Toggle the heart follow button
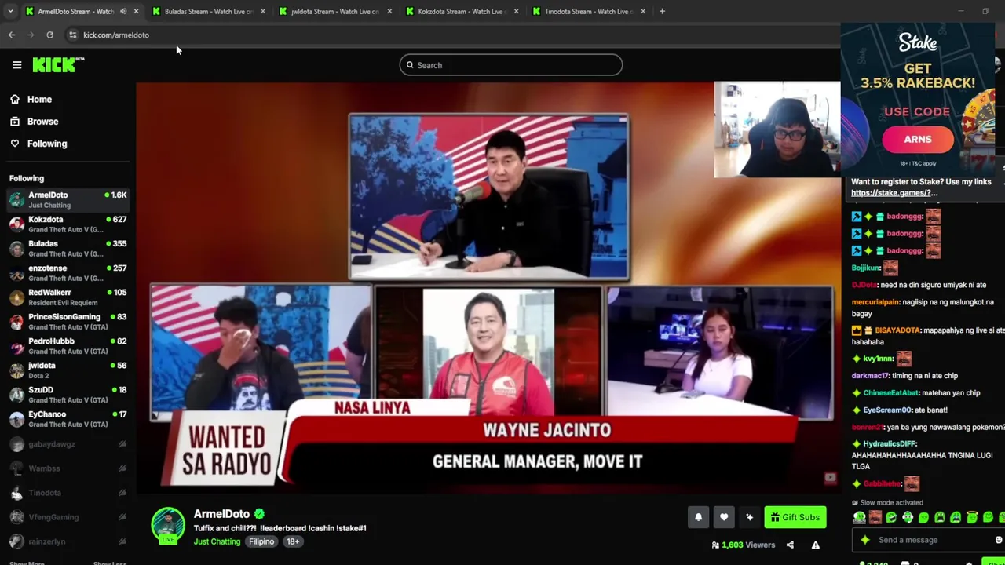 [724, 517]
